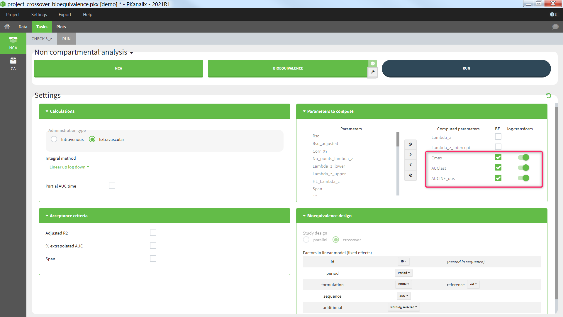The width and height of the screenshot is (563, 317).
Task: Check the Adjusted R2 acceptance criterion
Action: click(153, 233)
